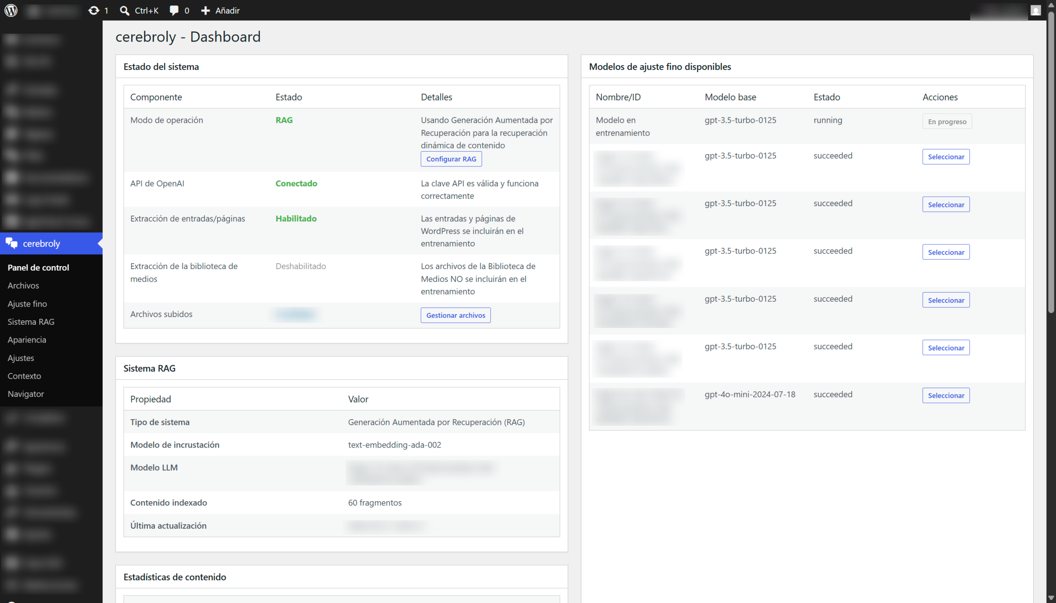Click the Archivos subidos row label
Screen dimensions: 1056x603
click(161, 314)
